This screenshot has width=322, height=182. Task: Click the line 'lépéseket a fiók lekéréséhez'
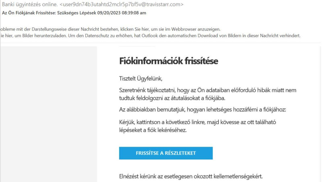click(x=153, y=130)
